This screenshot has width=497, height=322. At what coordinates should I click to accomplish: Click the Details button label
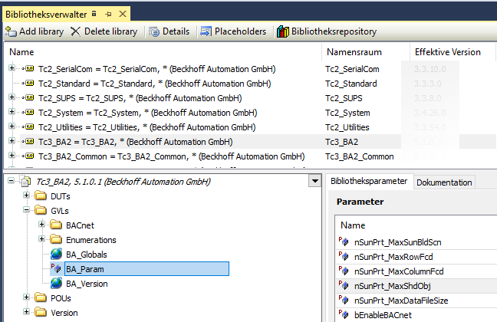176,31
